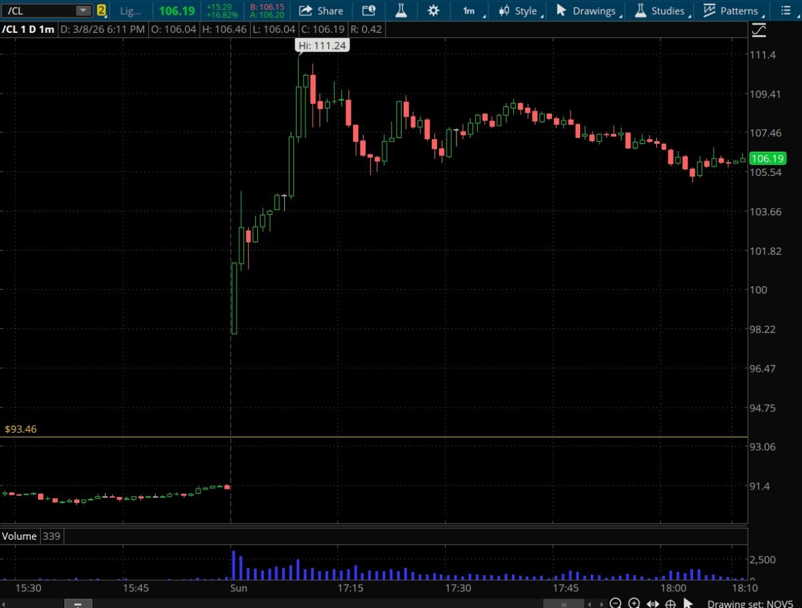The height and width of the screenshot is (608, 802).
Task: Click the yellow number 2 link badge
Action: coord(101,11)
